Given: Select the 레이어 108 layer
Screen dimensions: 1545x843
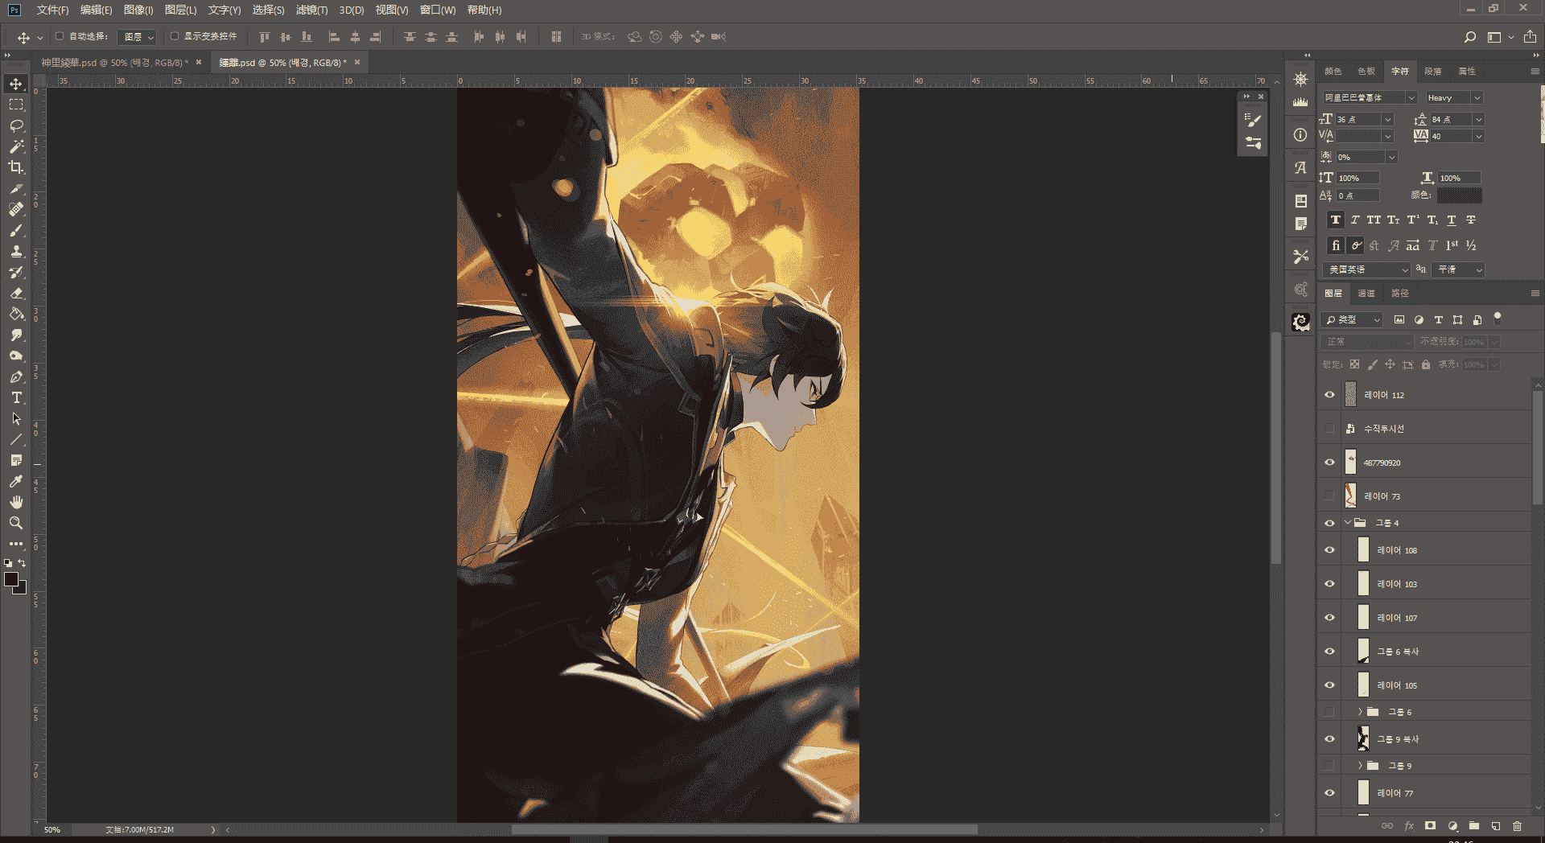Looking at the screenshot, I should [1440, 550].
